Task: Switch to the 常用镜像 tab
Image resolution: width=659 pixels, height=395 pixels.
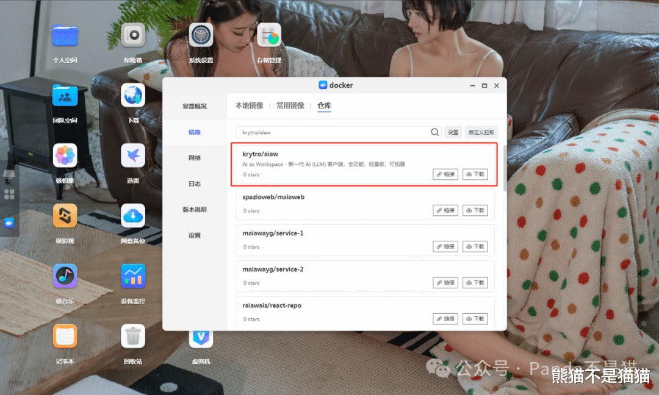Action: [x=290, y=106]
